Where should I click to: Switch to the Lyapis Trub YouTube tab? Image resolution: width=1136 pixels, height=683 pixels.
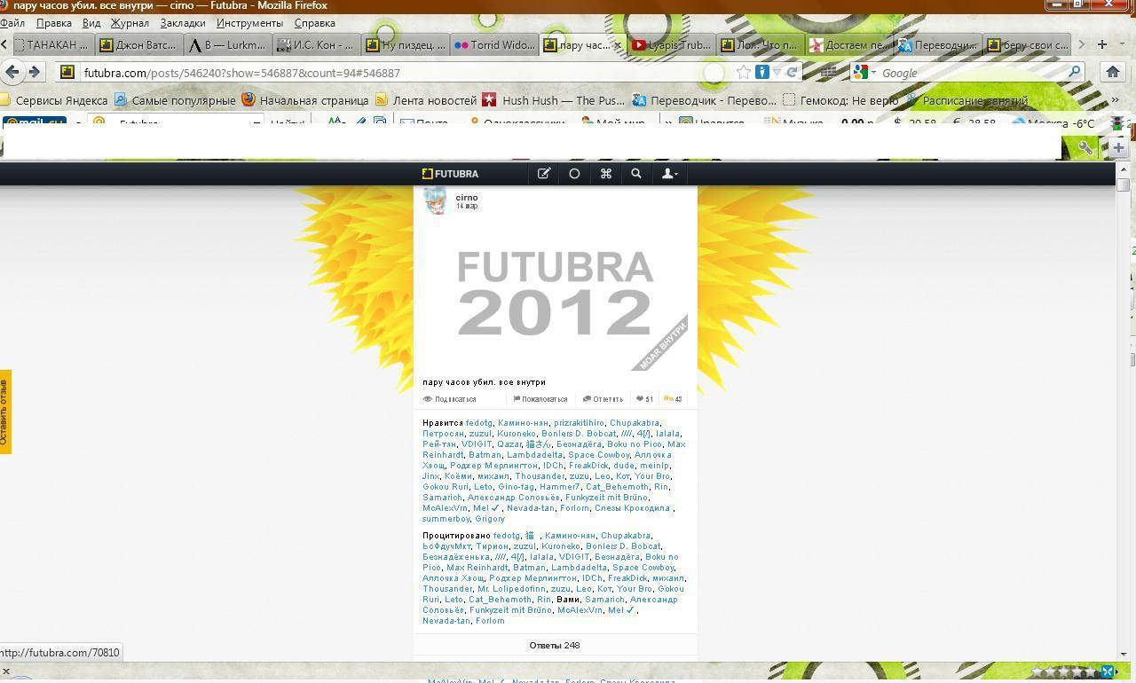coord(671,44)
